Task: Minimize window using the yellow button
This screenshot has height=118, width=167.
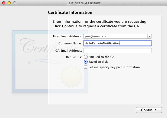Action: (9, 3)
